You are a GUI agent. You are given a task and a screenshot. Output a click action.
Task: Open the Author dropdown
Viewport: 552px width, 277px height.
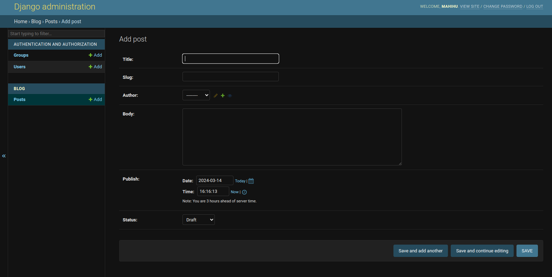[196, 95]
